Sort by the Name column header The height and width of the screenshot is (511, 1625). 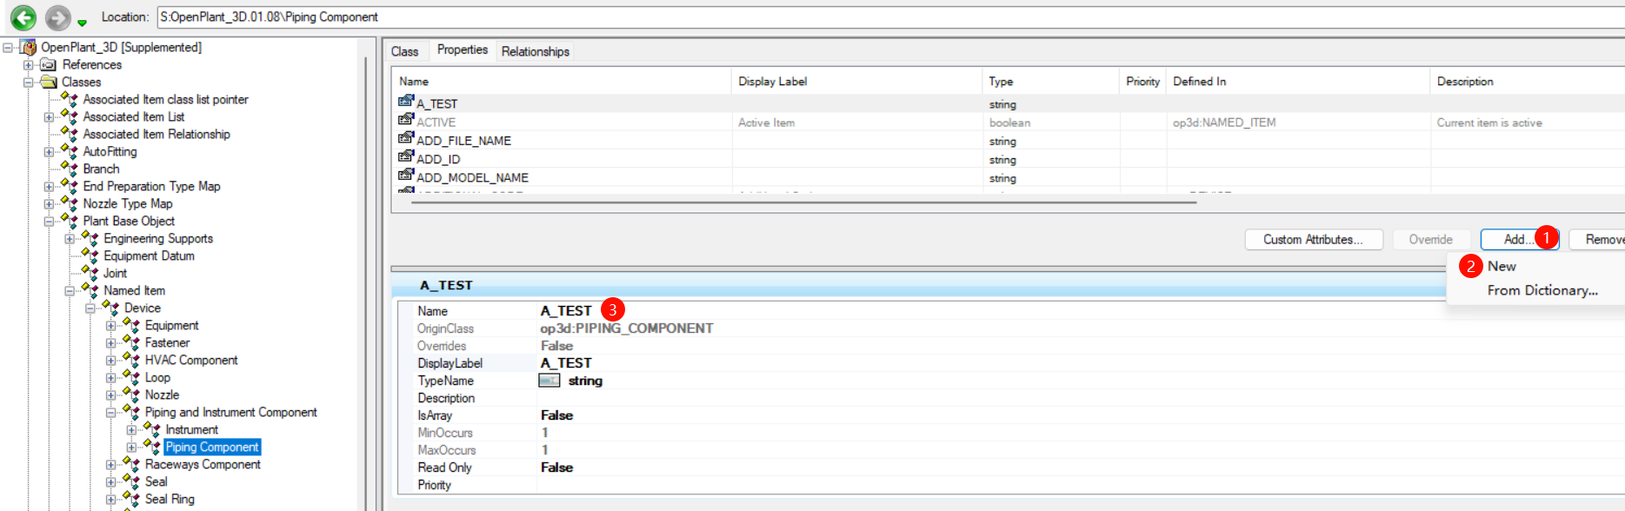pos(562,81)
